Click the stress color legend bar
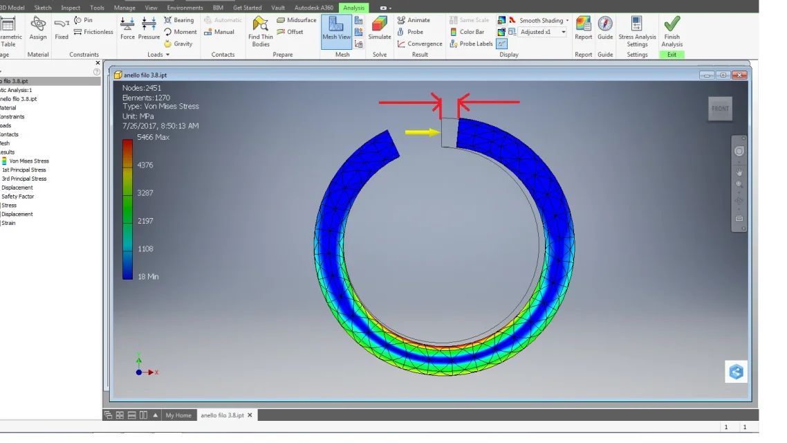The height and width of the screenshot is (443, 787). (x=127, y=209)
